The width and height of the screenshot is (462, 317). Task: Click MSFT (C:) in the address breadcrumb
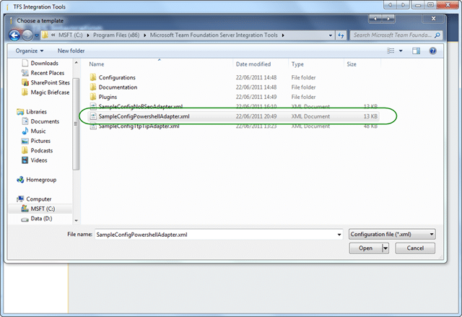[71, 35]
